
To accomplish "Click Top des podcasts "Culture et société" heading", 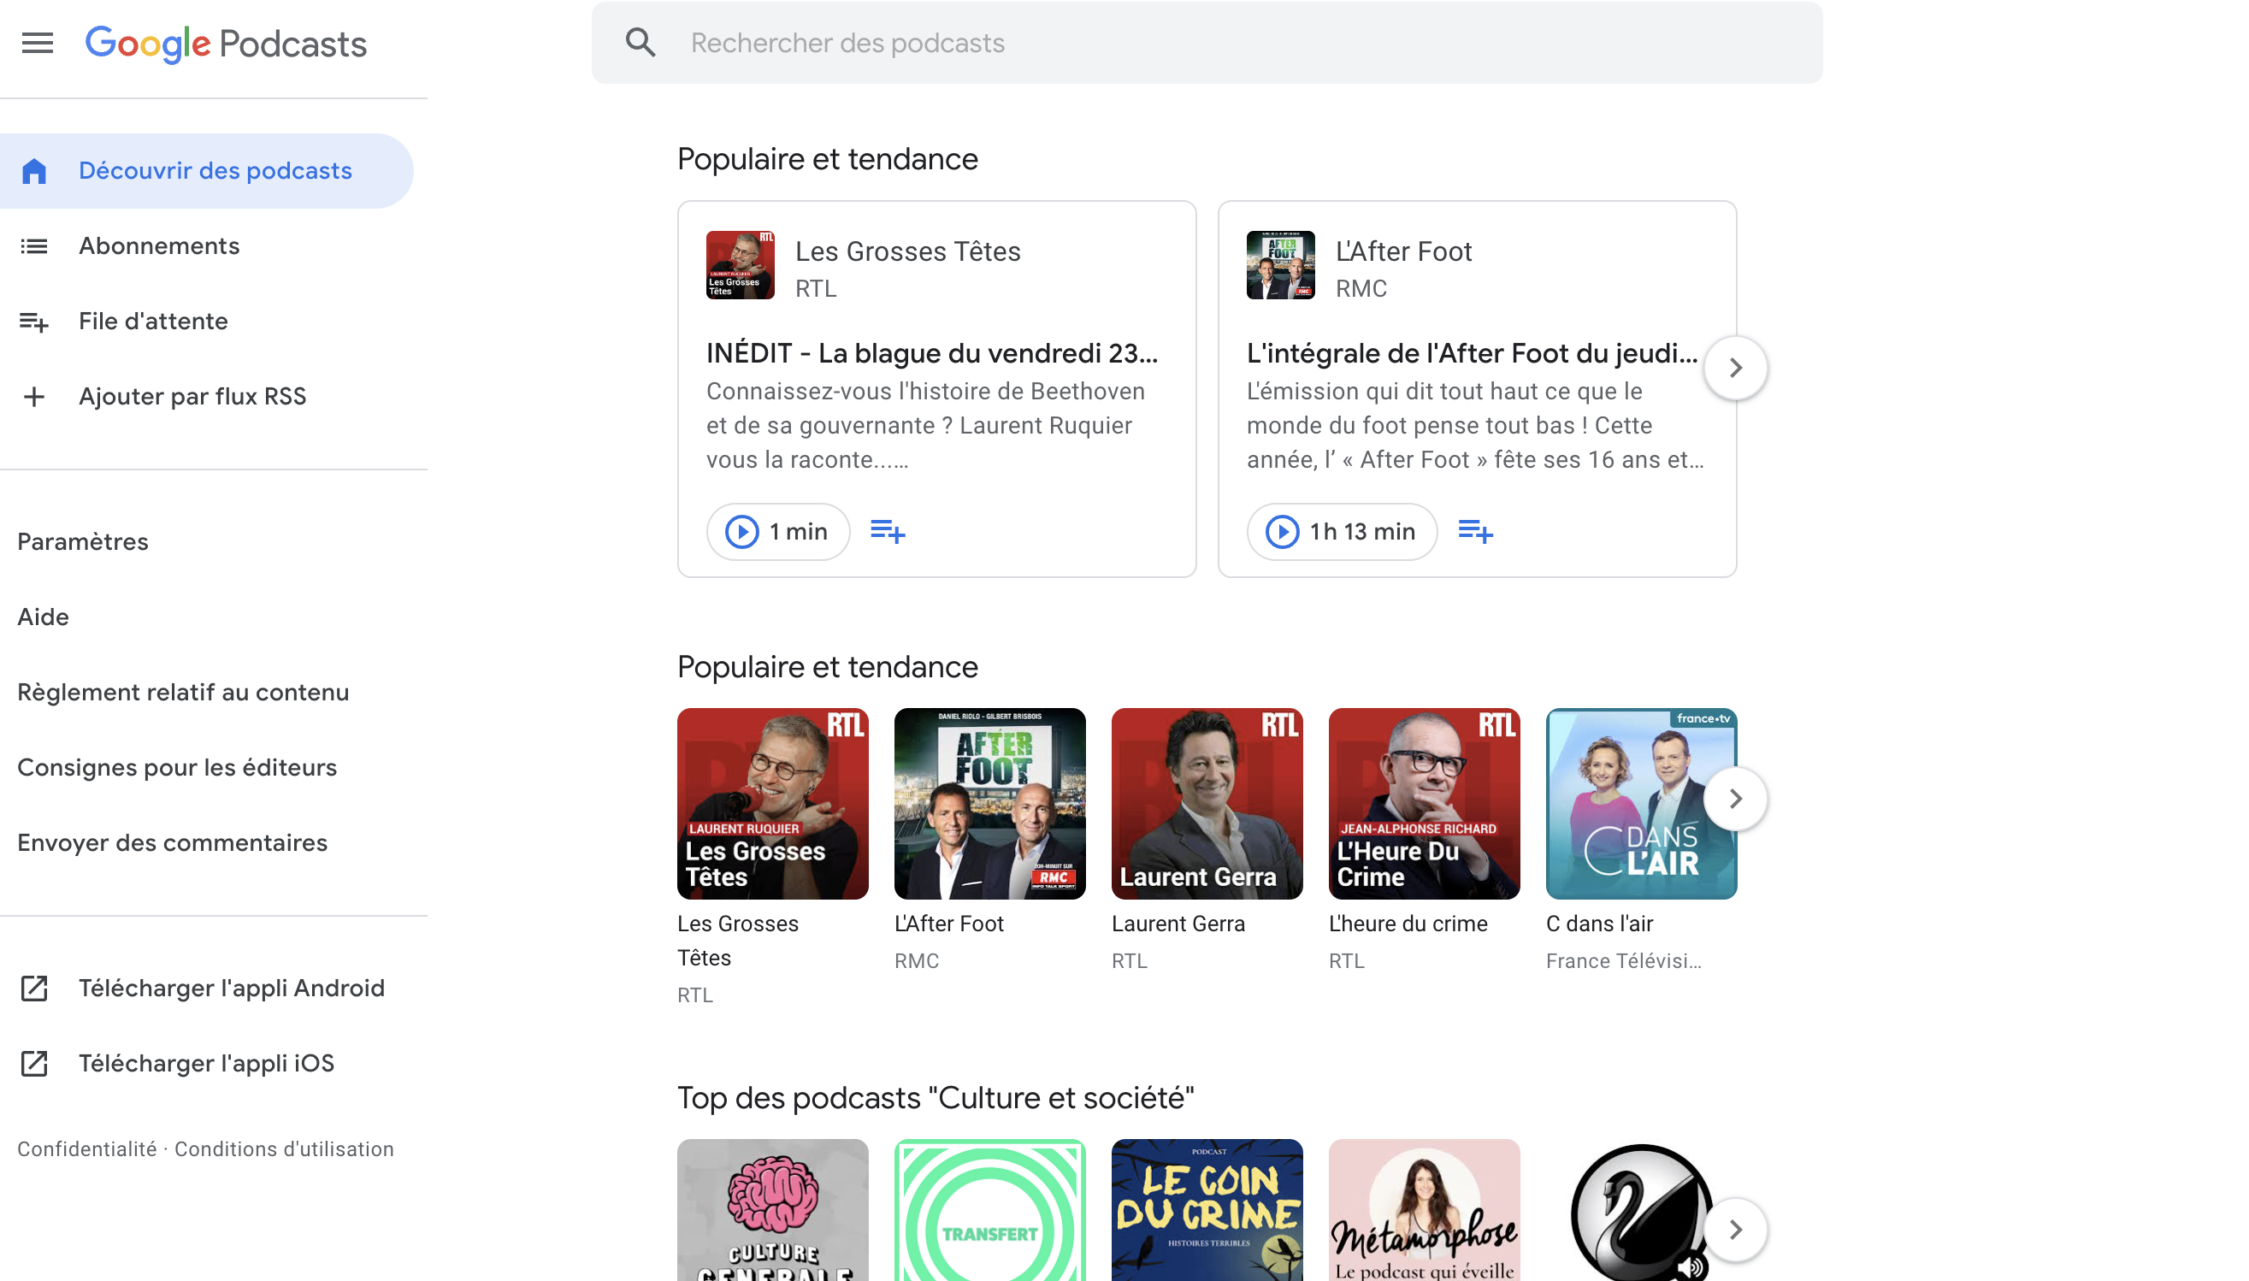I will 936,1098.
